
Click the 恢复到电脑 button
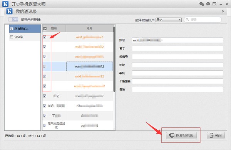tap(181, 135)
